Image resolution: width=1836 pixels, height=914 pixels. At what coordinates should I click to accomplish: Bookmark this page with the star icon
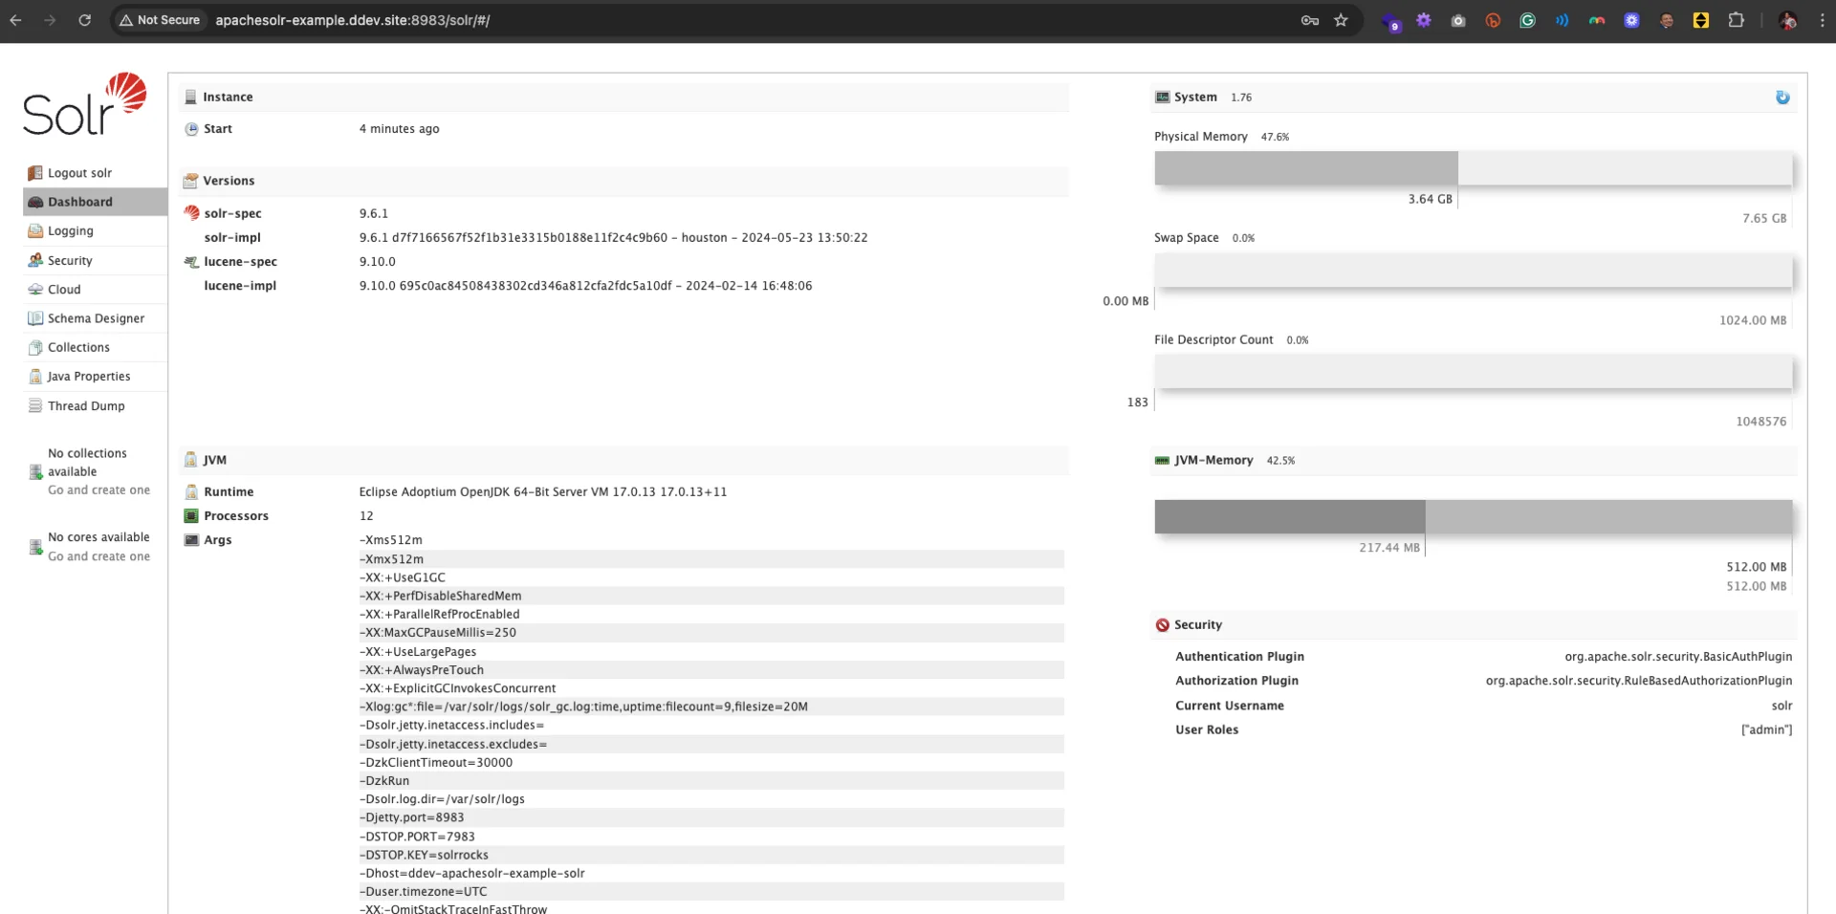pos(1341,20)
